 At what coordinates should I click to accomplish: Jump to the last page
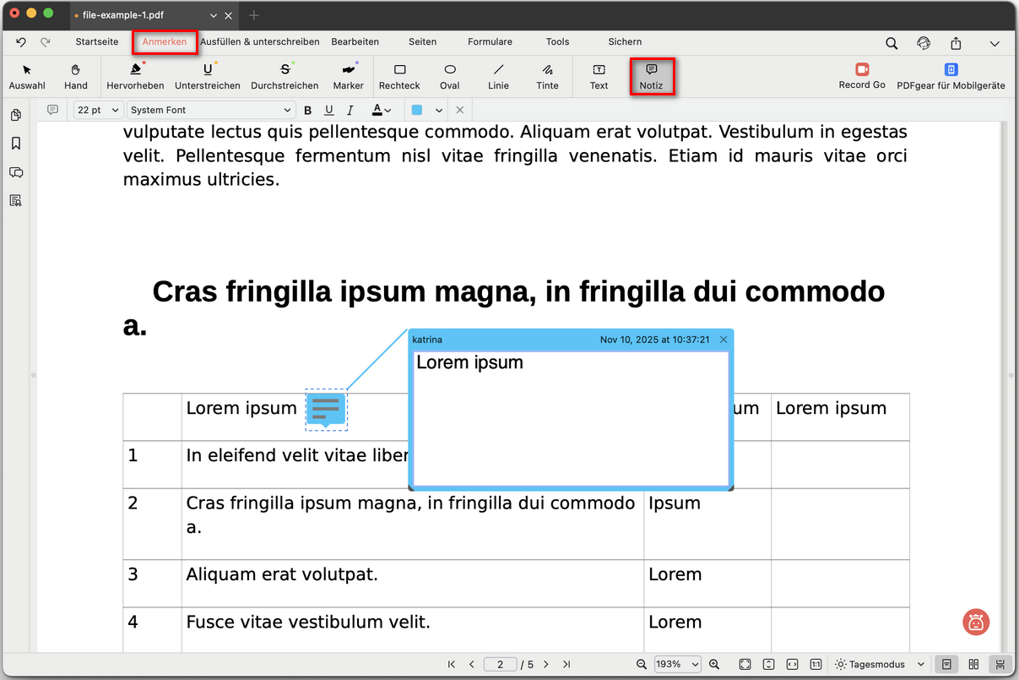[x=566, y=665]
